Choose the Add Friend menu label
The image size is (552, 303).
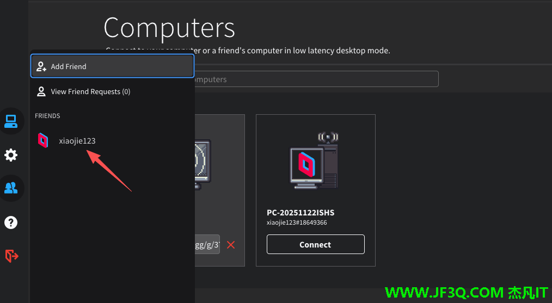coord(69,66)
